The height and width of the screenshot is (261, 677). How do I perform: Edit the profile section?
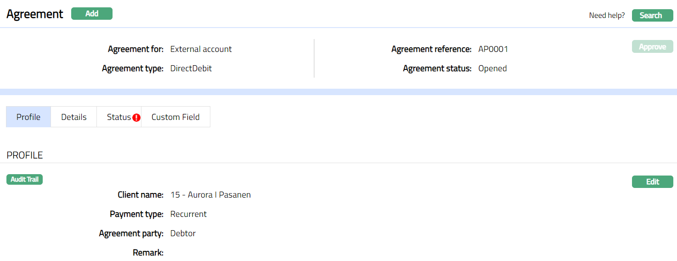(652, 182)
